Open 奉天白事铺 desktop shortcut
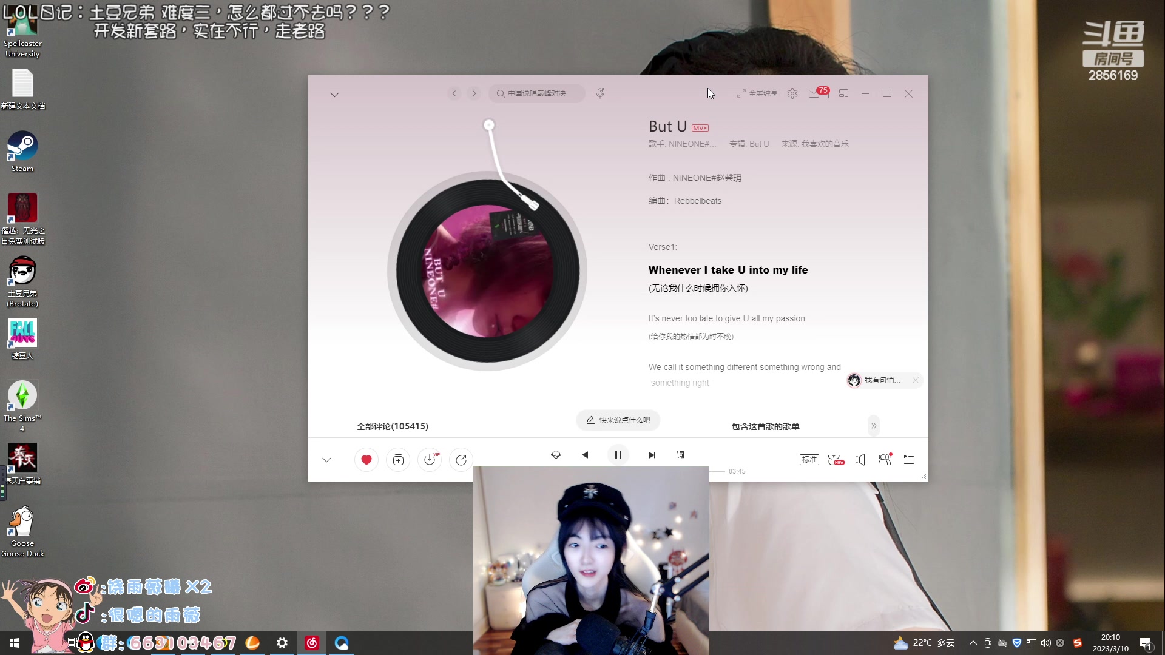The width and height of the screenshot is (1165, 655). (x=22, y=464)
